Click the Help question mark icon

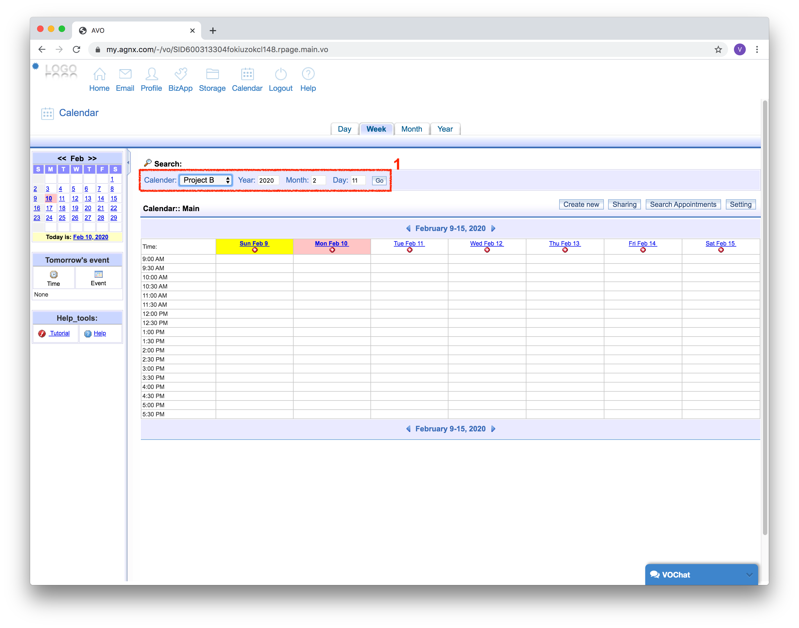pos(308,74)
